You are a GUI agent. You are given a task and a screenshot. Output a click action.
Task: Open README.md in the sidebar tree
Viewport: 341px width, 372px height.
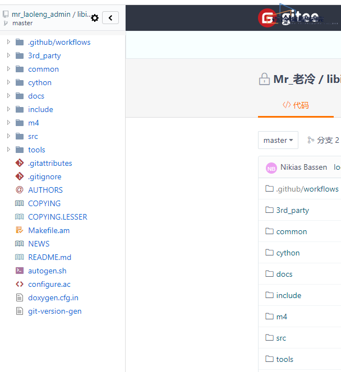click(x=49, y=257)
